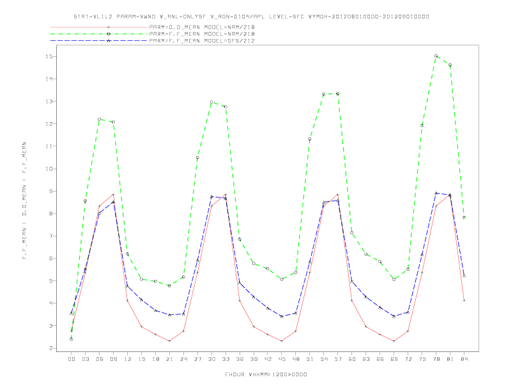Click x-axis forecast hour label 63
Image resolution: width=506 pixels, height=391 pixels.
tap(366, 359)
